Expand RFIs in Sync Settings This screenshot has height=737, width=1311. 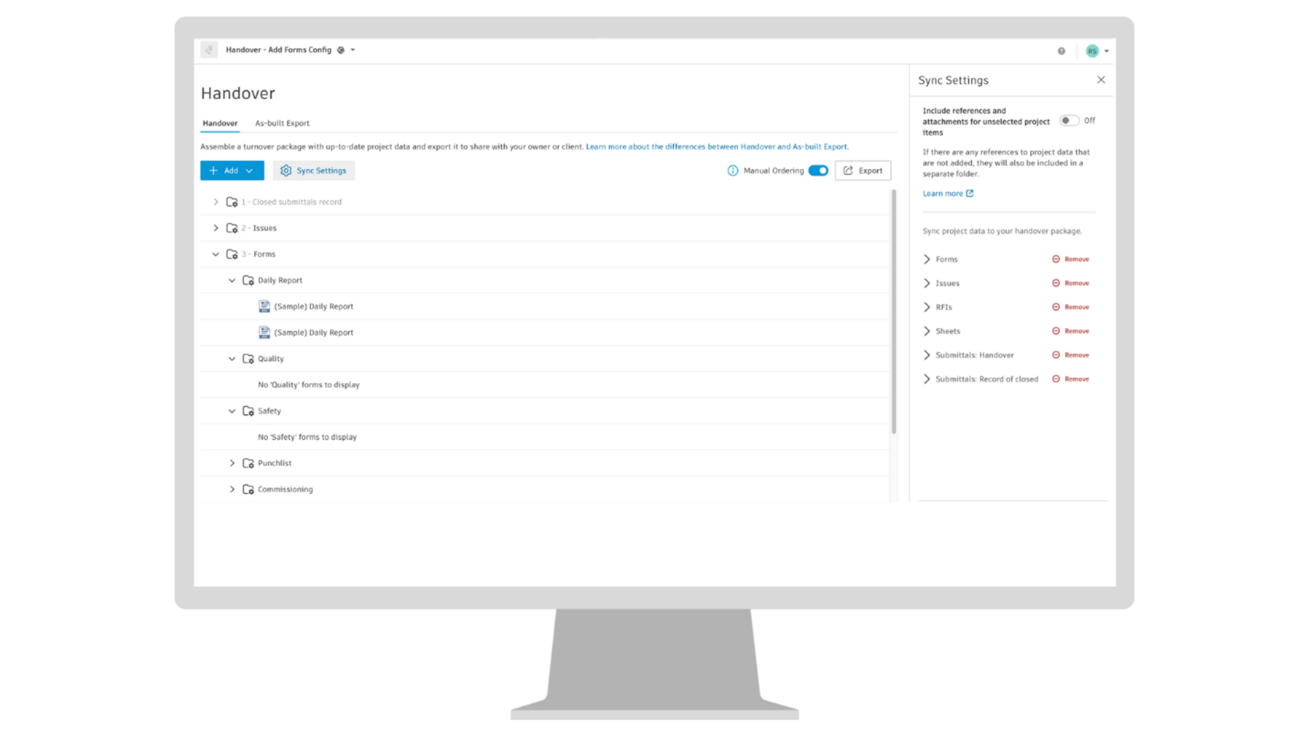[927, 307]
